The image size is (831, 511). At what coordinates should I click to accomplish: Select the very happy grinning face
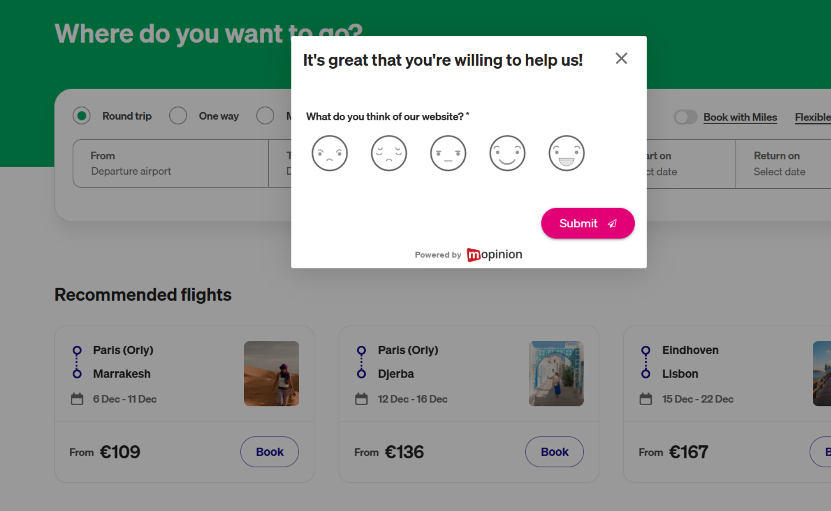[566, 153]
